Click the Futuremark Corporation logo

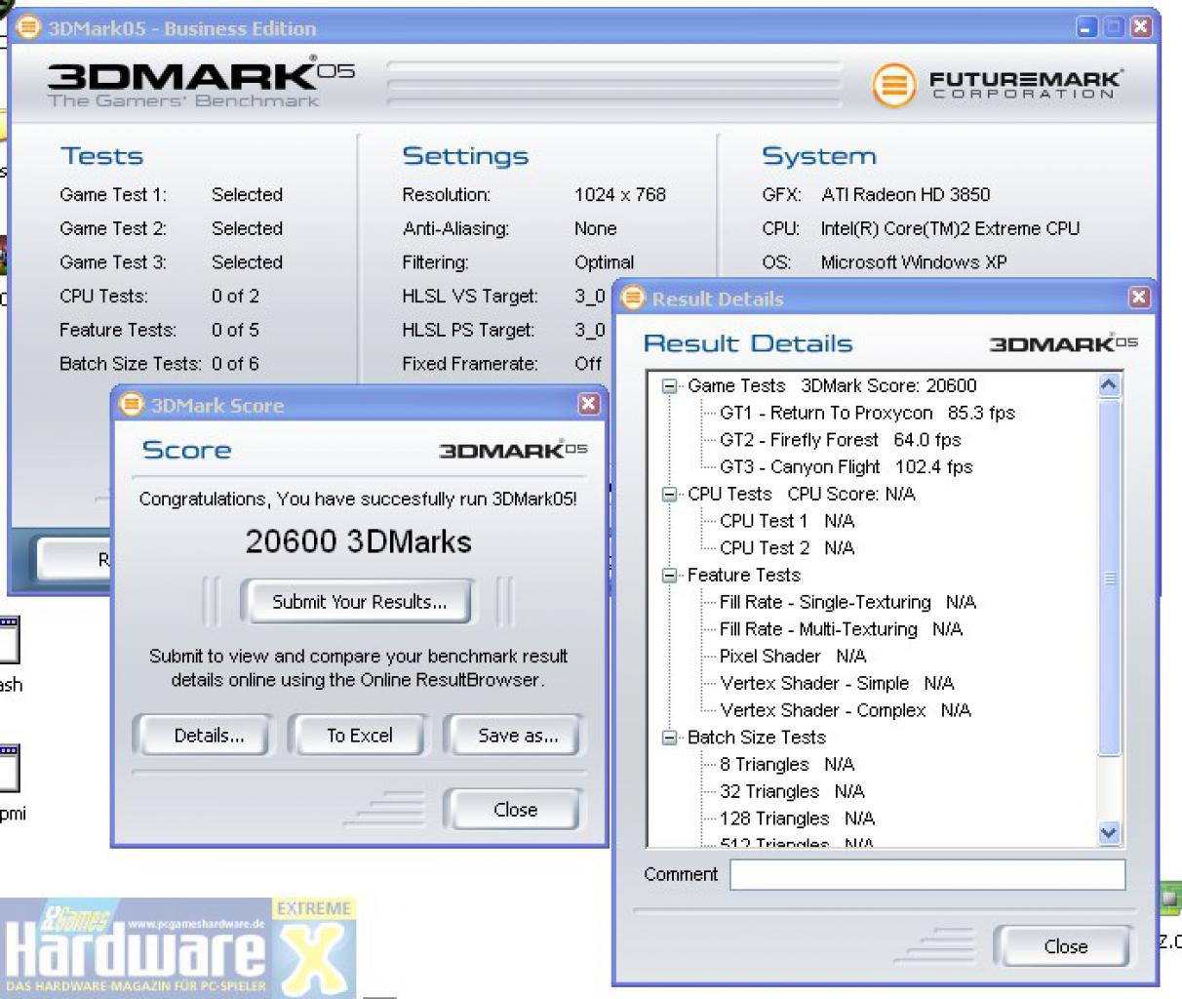coord(997,85)
